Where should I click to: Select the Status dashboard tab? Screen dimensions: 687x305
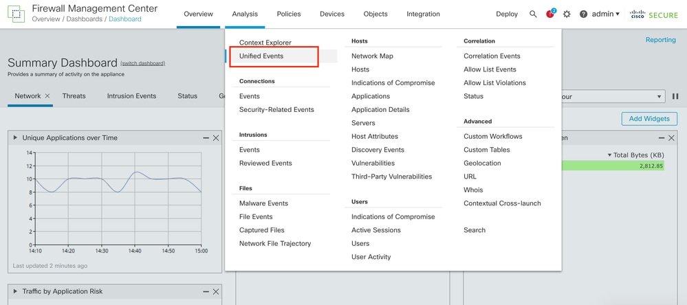(x=188, y=96)
